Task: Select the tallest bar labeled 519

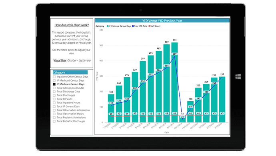Action: (174, 82)
